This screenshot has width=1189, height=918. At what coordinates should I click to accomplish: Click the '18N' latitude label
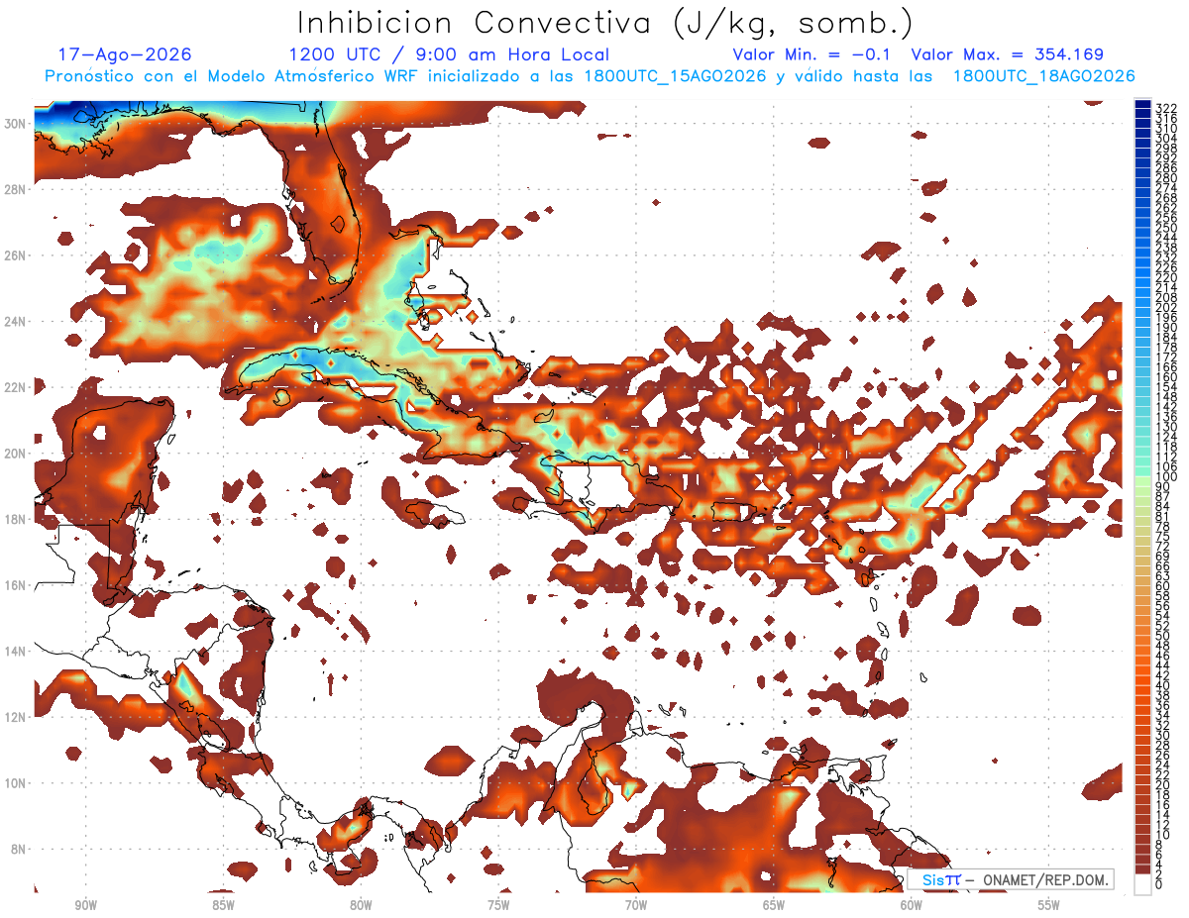click(x=17, y=519)
